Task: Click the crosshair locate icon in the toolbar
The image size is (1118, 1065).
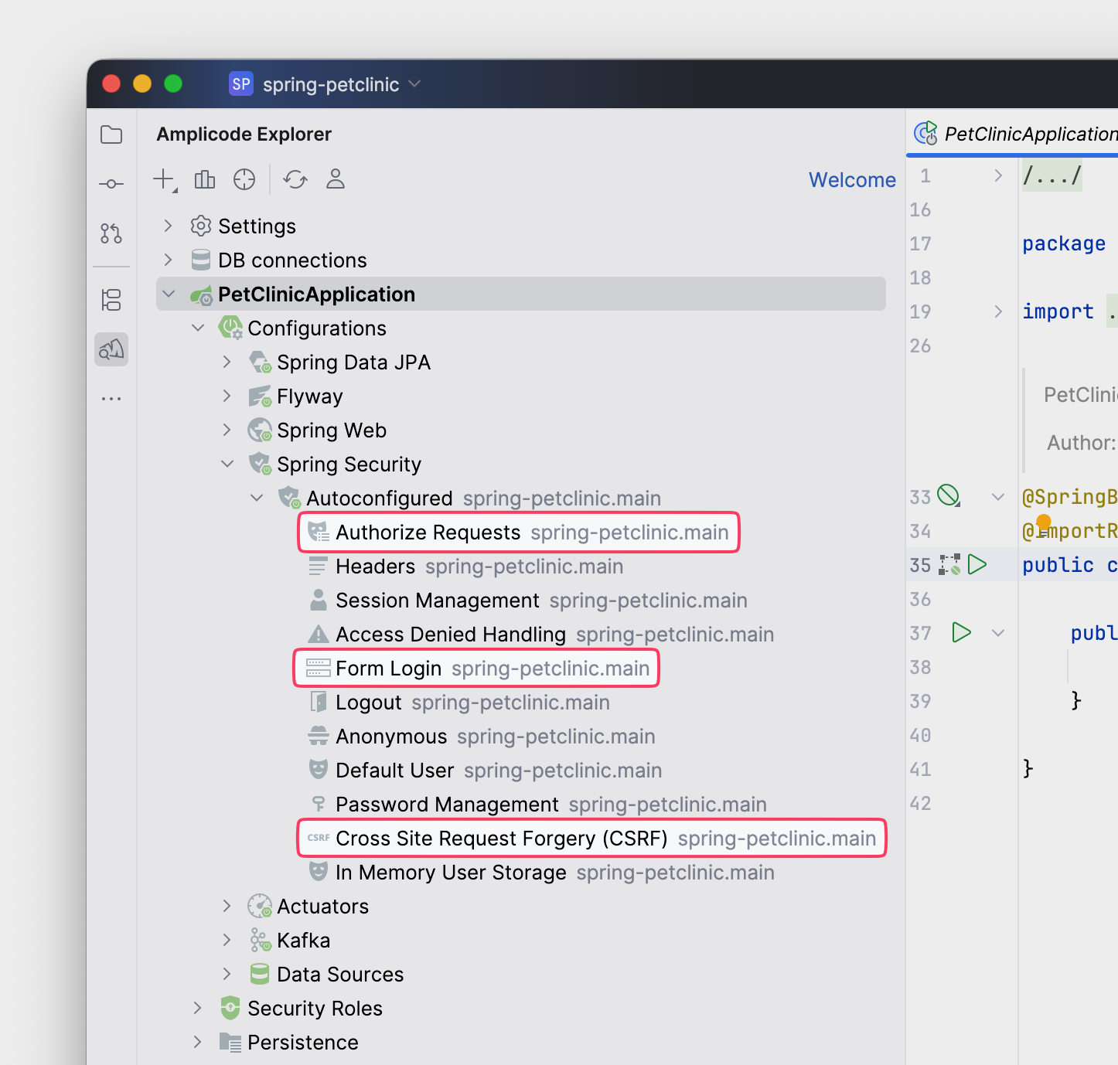Action: [244, 179]
